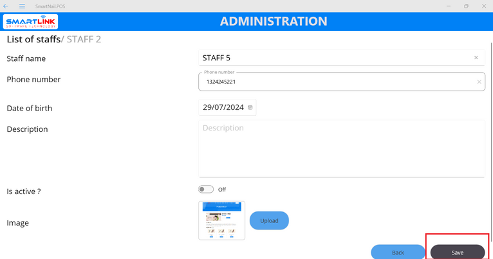493x259 pixels.
Task: Clear the Staff name field with X
Action: (x=476, y=58)
